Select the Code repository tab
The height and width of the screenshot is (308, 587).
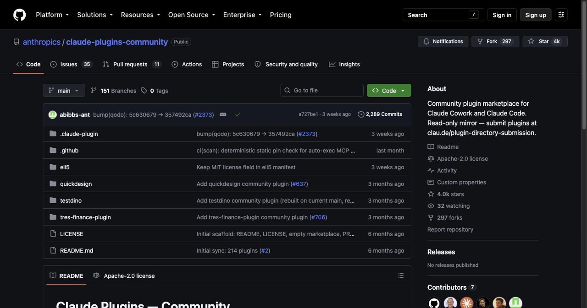tap(28, 65)
